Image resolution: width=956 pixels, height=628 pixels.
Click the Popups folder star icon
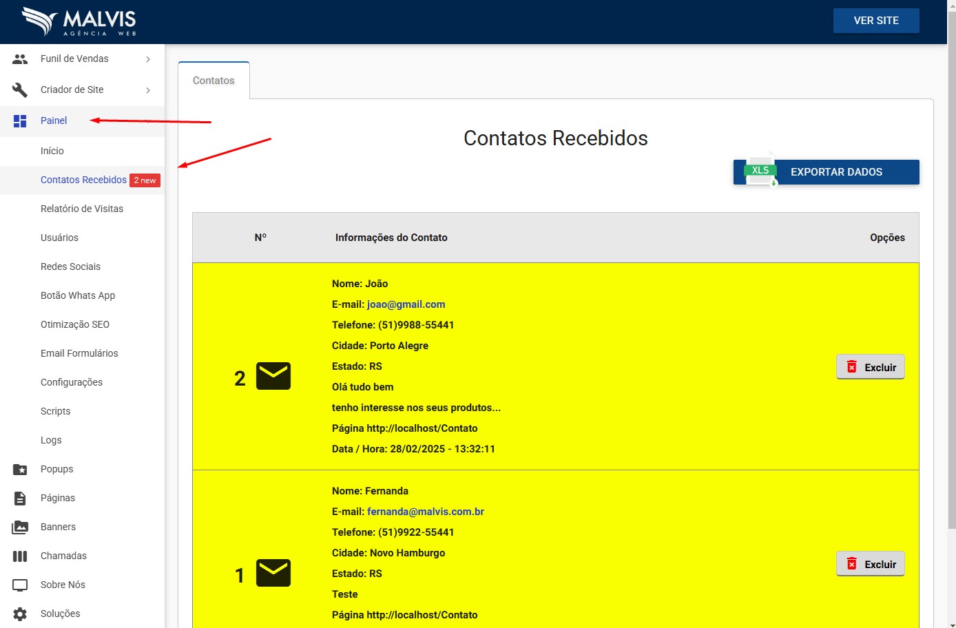pyautogui.click(x=20, y=470)
